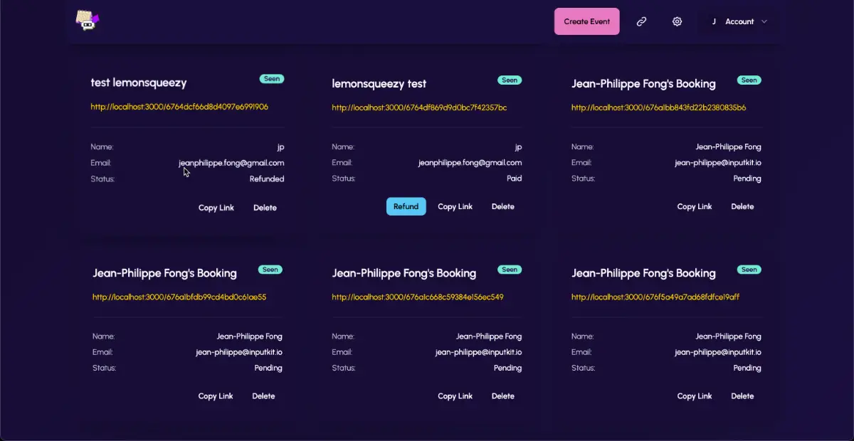Click the robot logo icon in header
Image resolution: width=854 pixels, height=441 pixels.
[88, 21]
